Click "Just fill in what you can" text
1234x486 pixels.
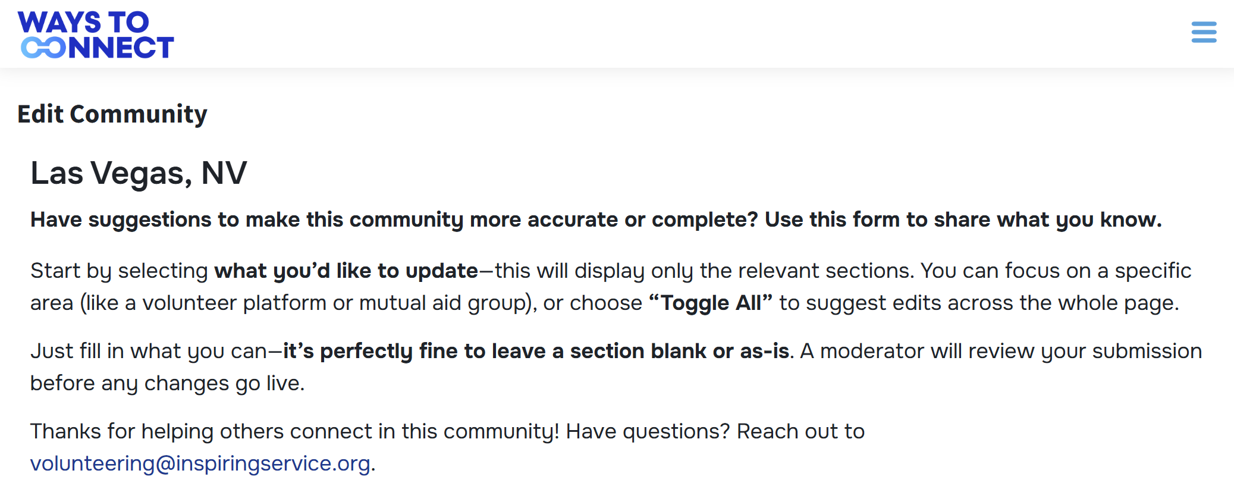coord(149,352)
